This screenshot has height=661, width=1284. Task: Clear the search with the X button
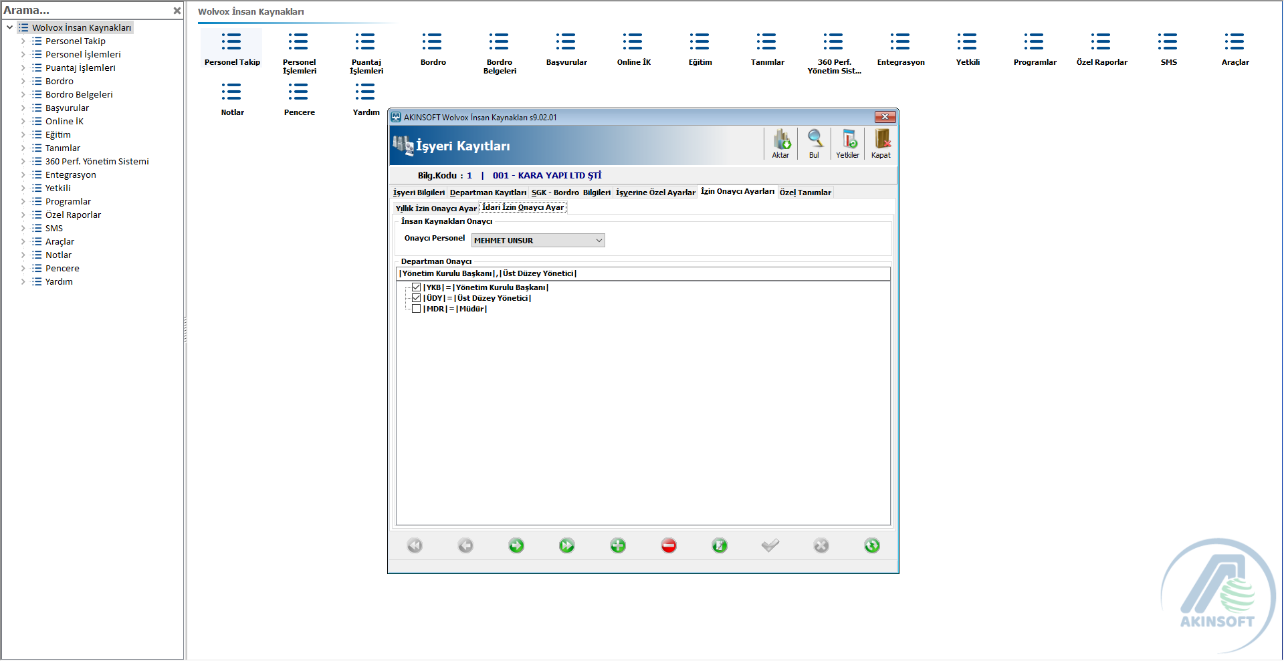pos(177,11)
